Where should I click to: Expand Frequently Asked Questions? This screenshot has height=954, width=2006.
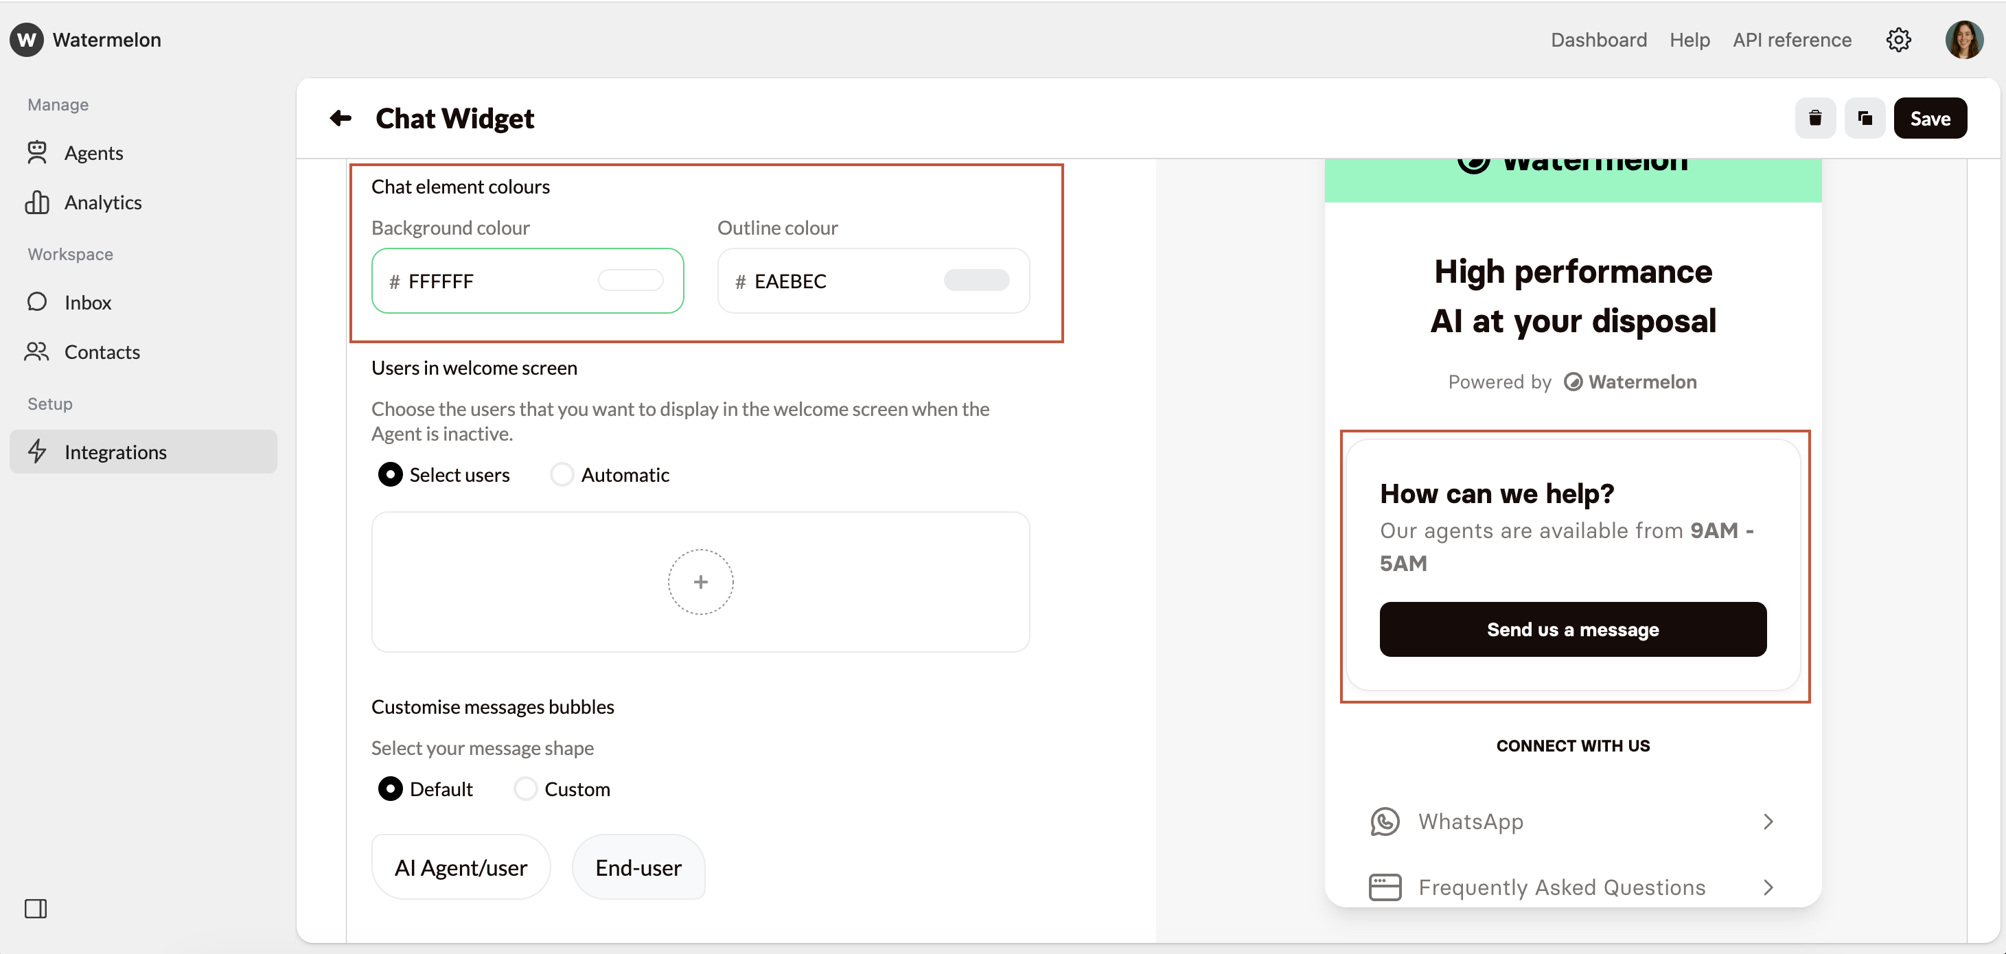pyautogui.click(x=1768, y=887)
